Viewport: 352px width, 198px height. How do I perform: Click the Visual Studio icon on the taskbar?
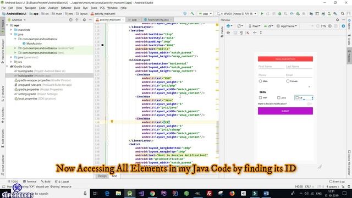coord(141,193)
